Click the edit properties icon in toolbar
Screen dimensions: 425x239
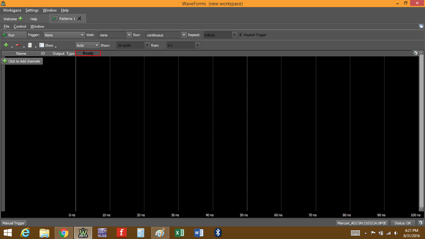coord(30,45)
